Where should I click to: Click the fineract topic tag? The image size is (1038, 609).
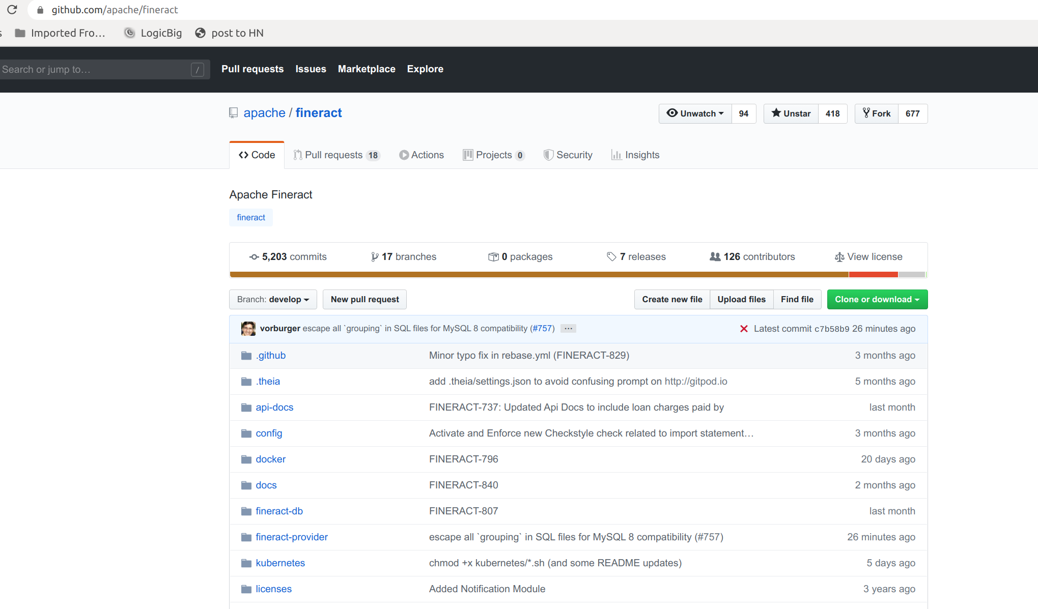[x=251, y=218]
